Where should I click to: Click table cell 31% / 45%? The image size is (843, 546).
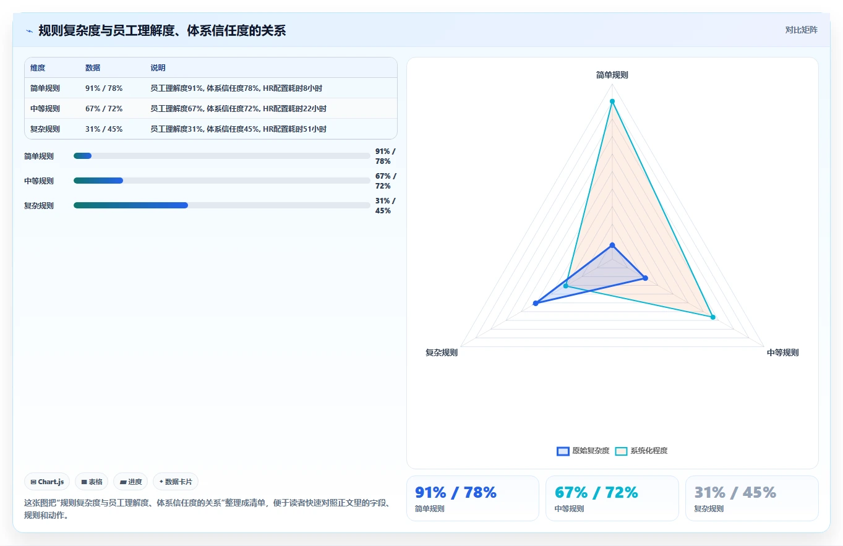point(104,129)
